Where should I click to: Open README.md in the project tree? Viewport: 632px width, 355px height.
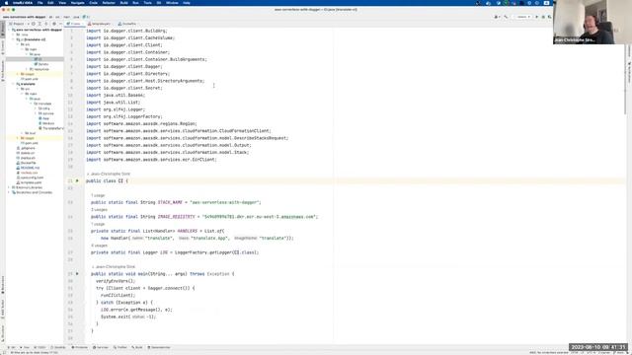click(28, 168)
